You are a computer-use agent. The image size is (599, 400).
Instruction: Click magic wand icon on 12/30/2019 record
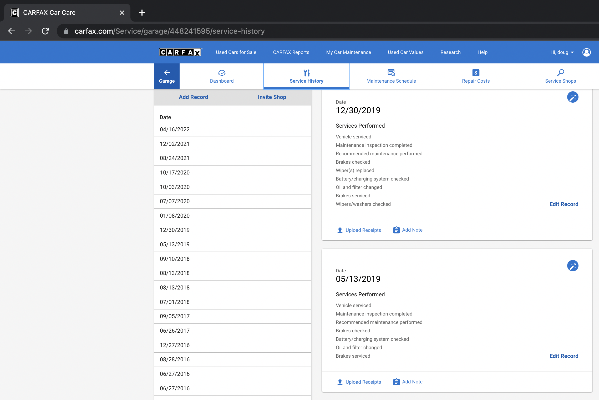point(572,97)
